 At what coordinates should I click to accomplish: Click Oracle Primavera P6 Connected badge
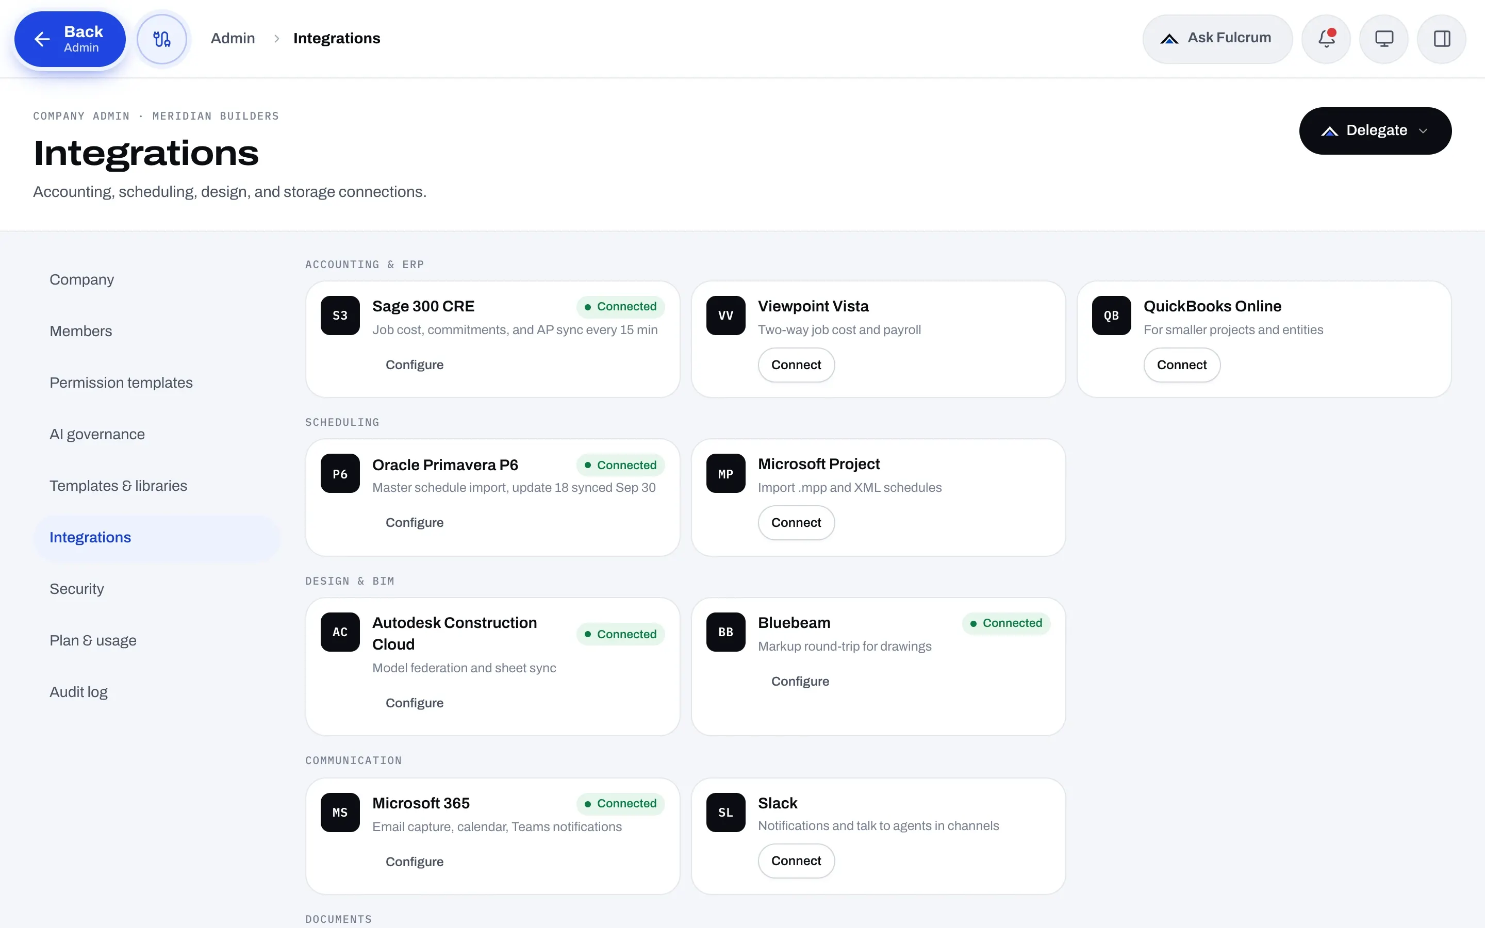click(620, 465)
